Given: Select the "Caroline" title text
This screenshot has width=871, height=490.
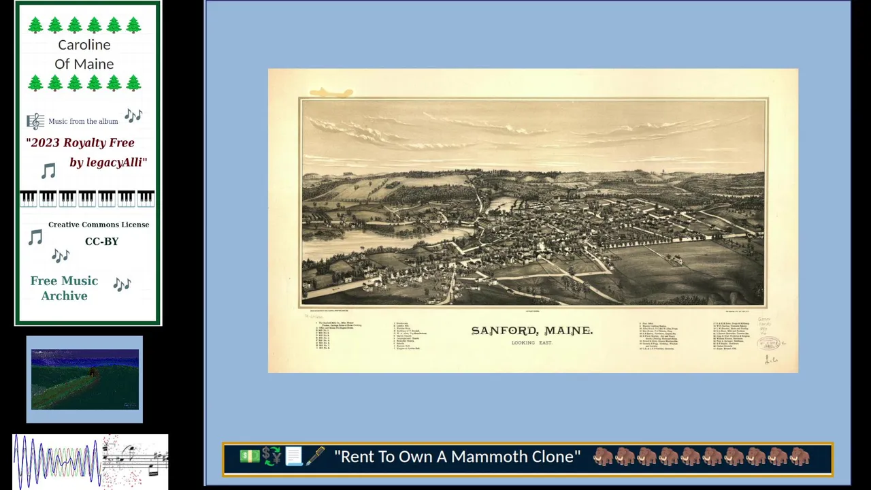Looking at the screenshot, I should coord(84,45).
